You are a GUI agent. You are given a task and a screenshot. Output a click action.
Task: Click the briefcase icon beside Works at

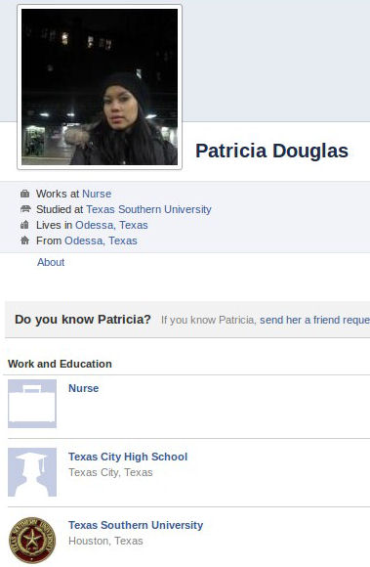pos(25,194)
